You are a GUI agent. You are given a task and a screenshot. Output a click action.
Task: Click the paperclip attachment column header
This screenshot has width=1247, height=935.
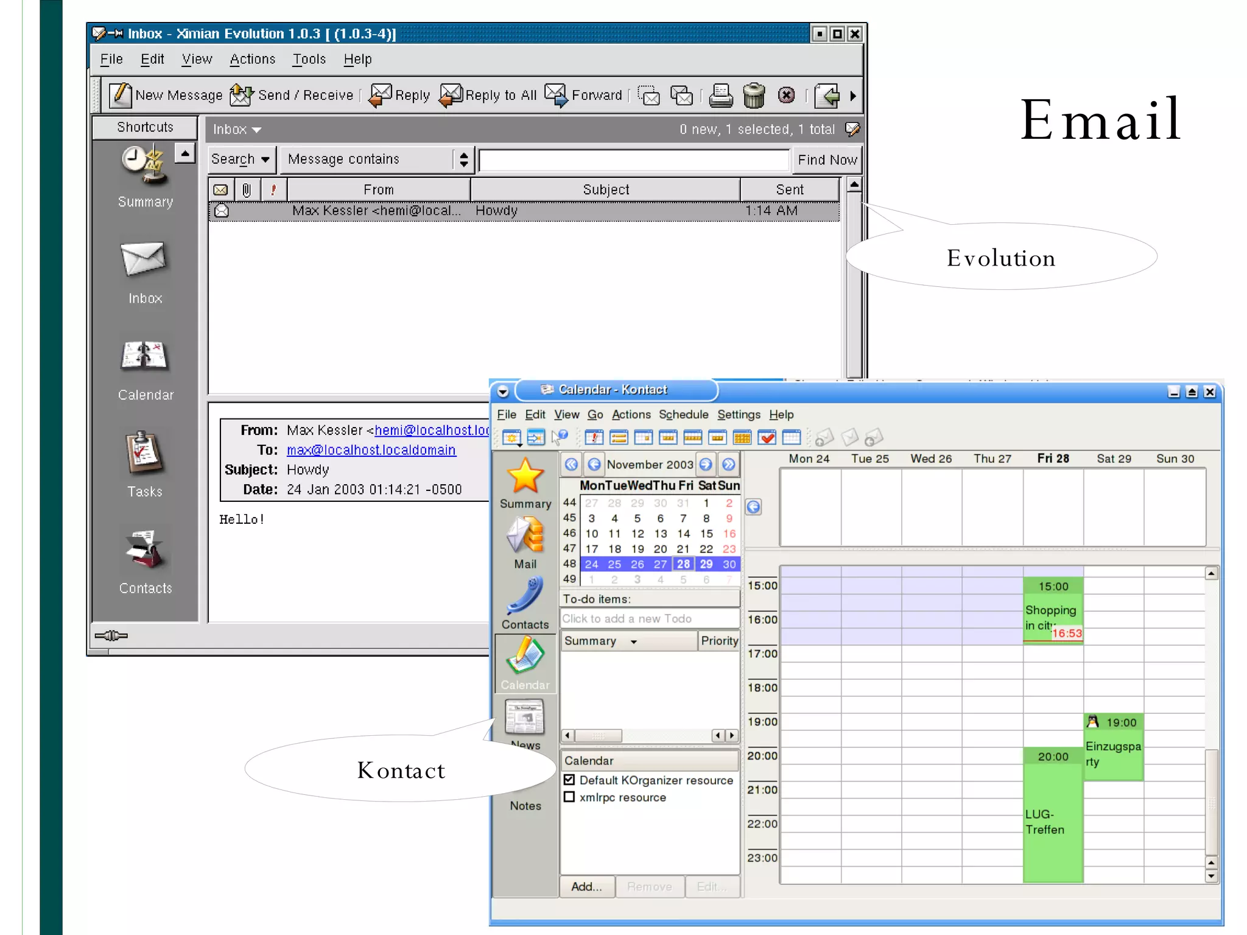pos(247,190)
